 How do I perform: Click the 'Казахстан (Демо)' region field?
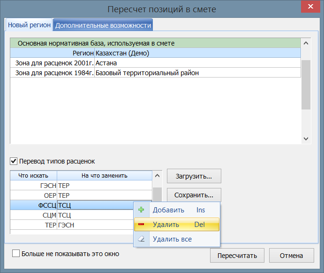tap(197, 53)
